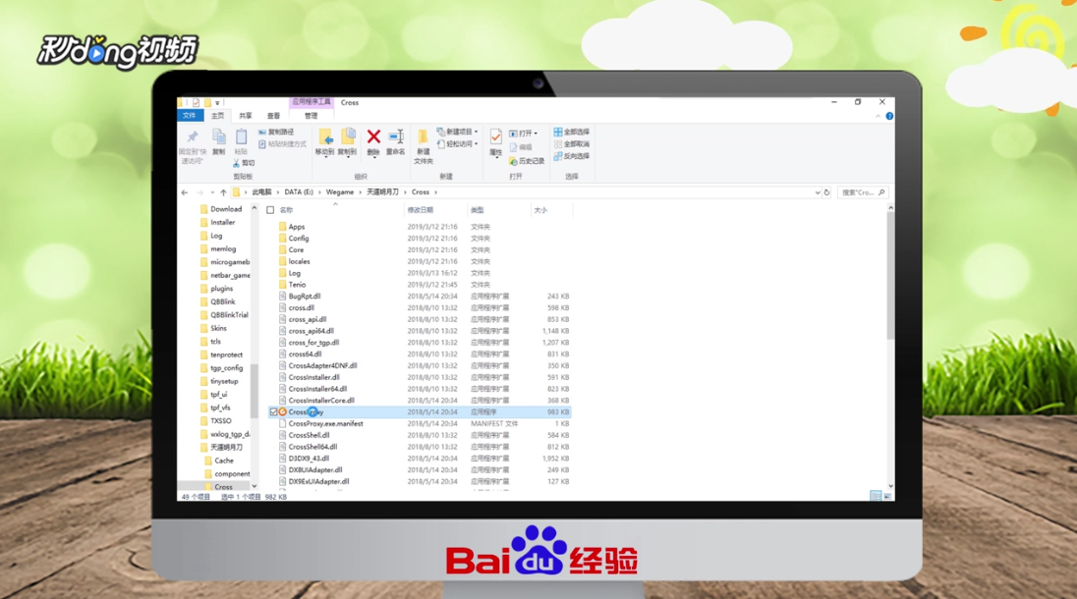Open the '管理' application tools tab
Image resolution: width=1077 pixels, height=599 pixels.
pos(312,115)
